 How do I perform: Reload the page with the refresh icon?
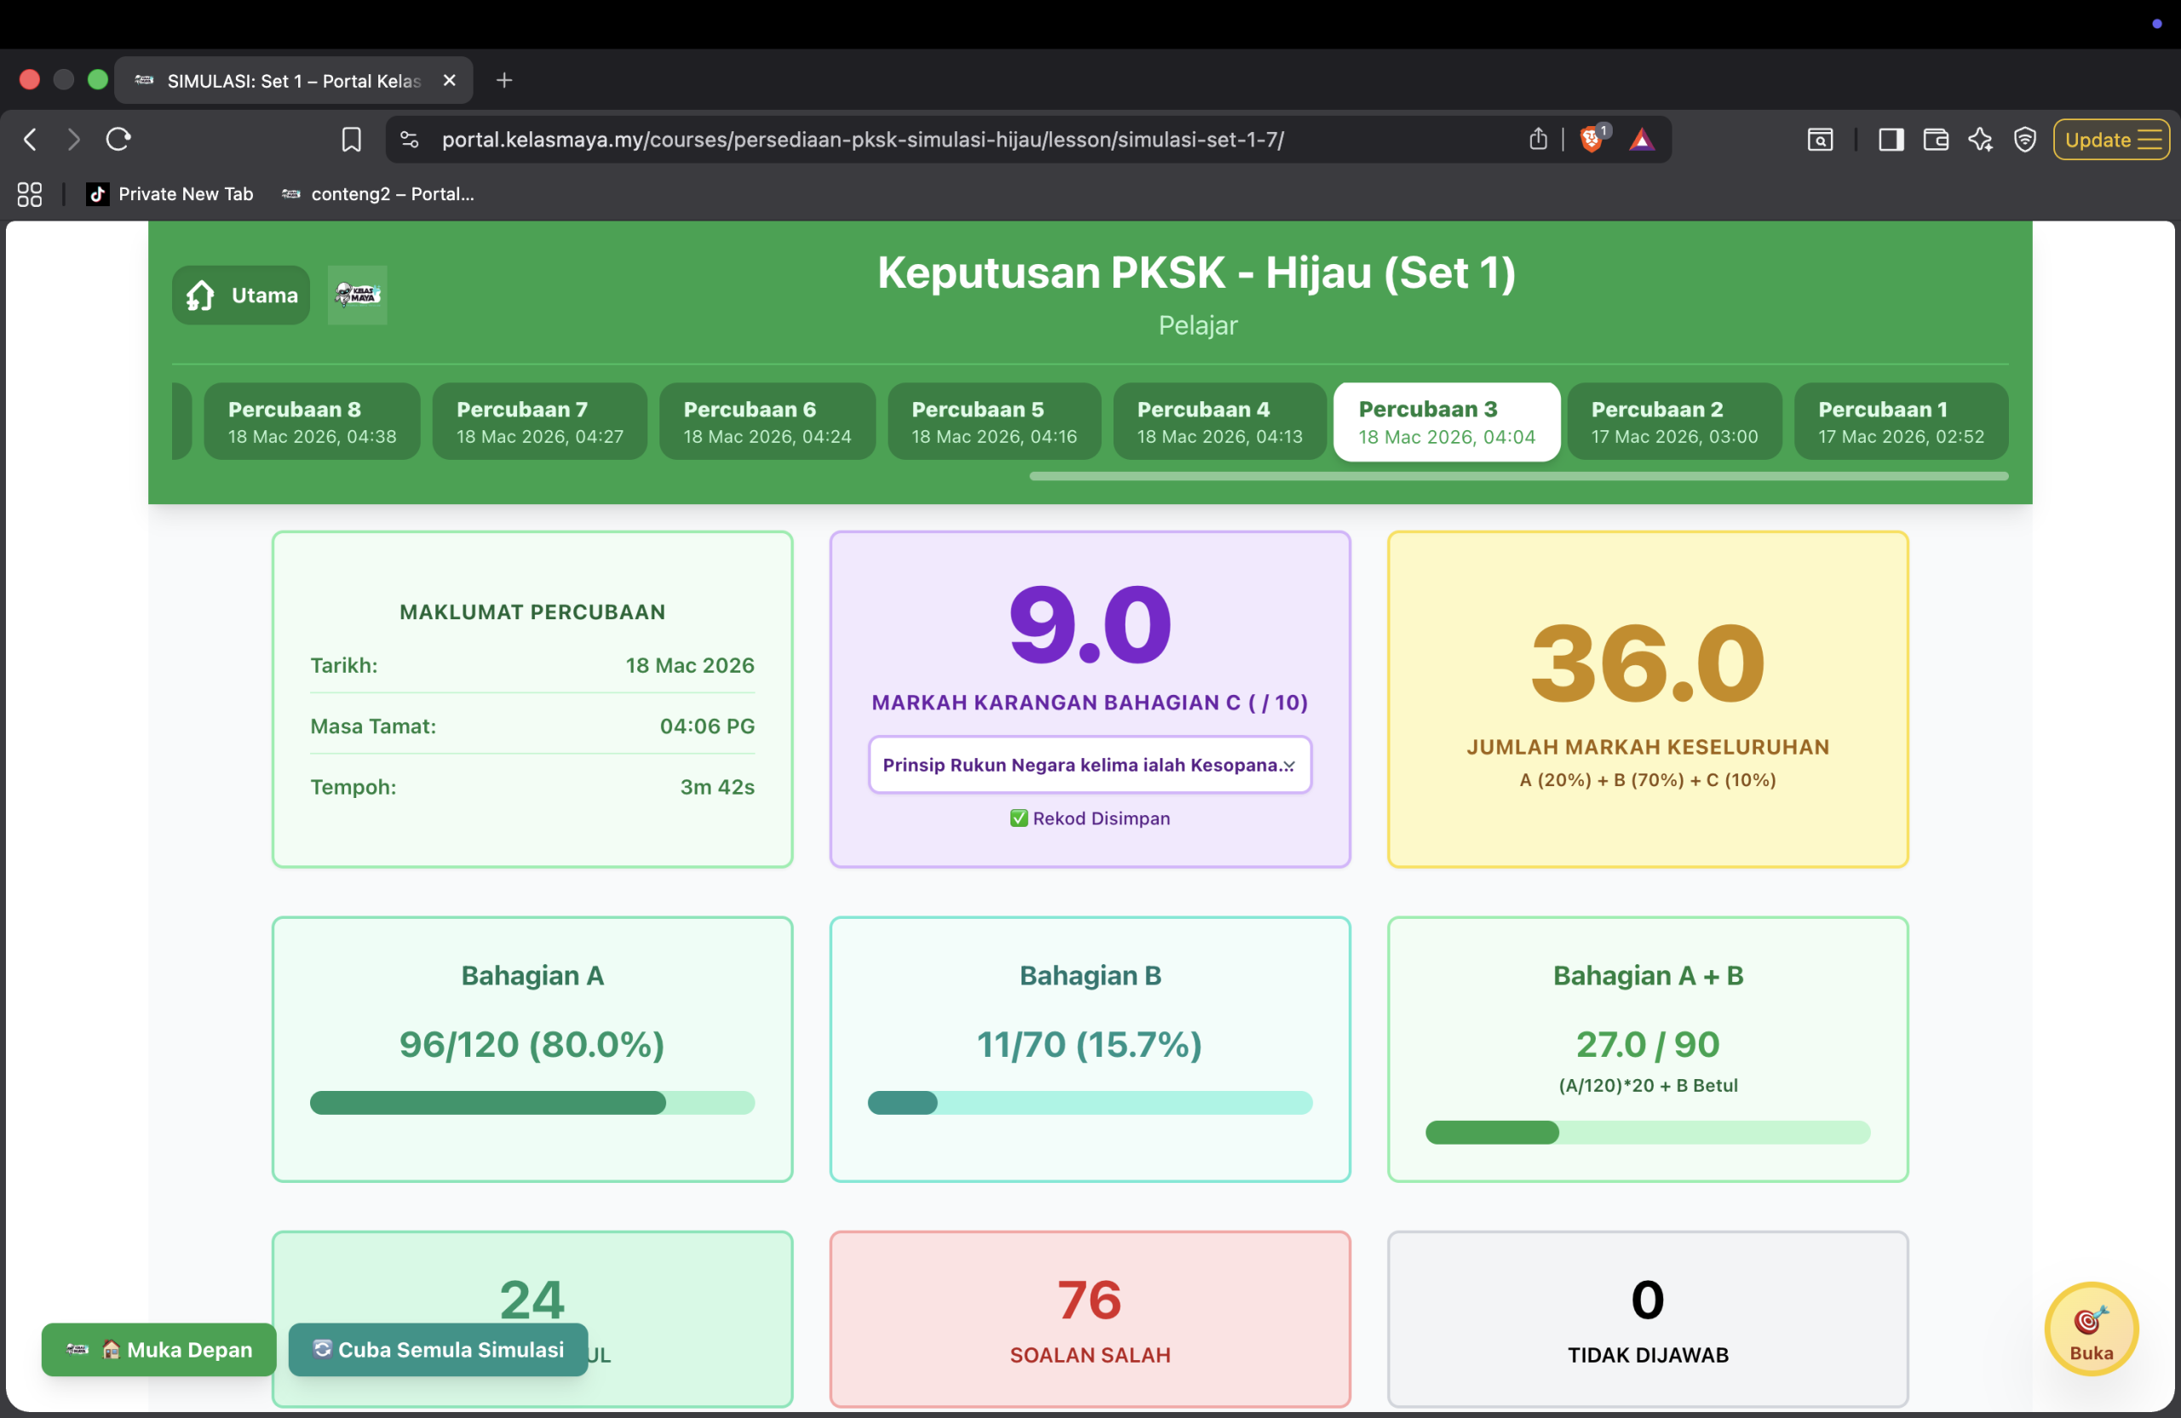pyautogui.click(x=119, y=139)
